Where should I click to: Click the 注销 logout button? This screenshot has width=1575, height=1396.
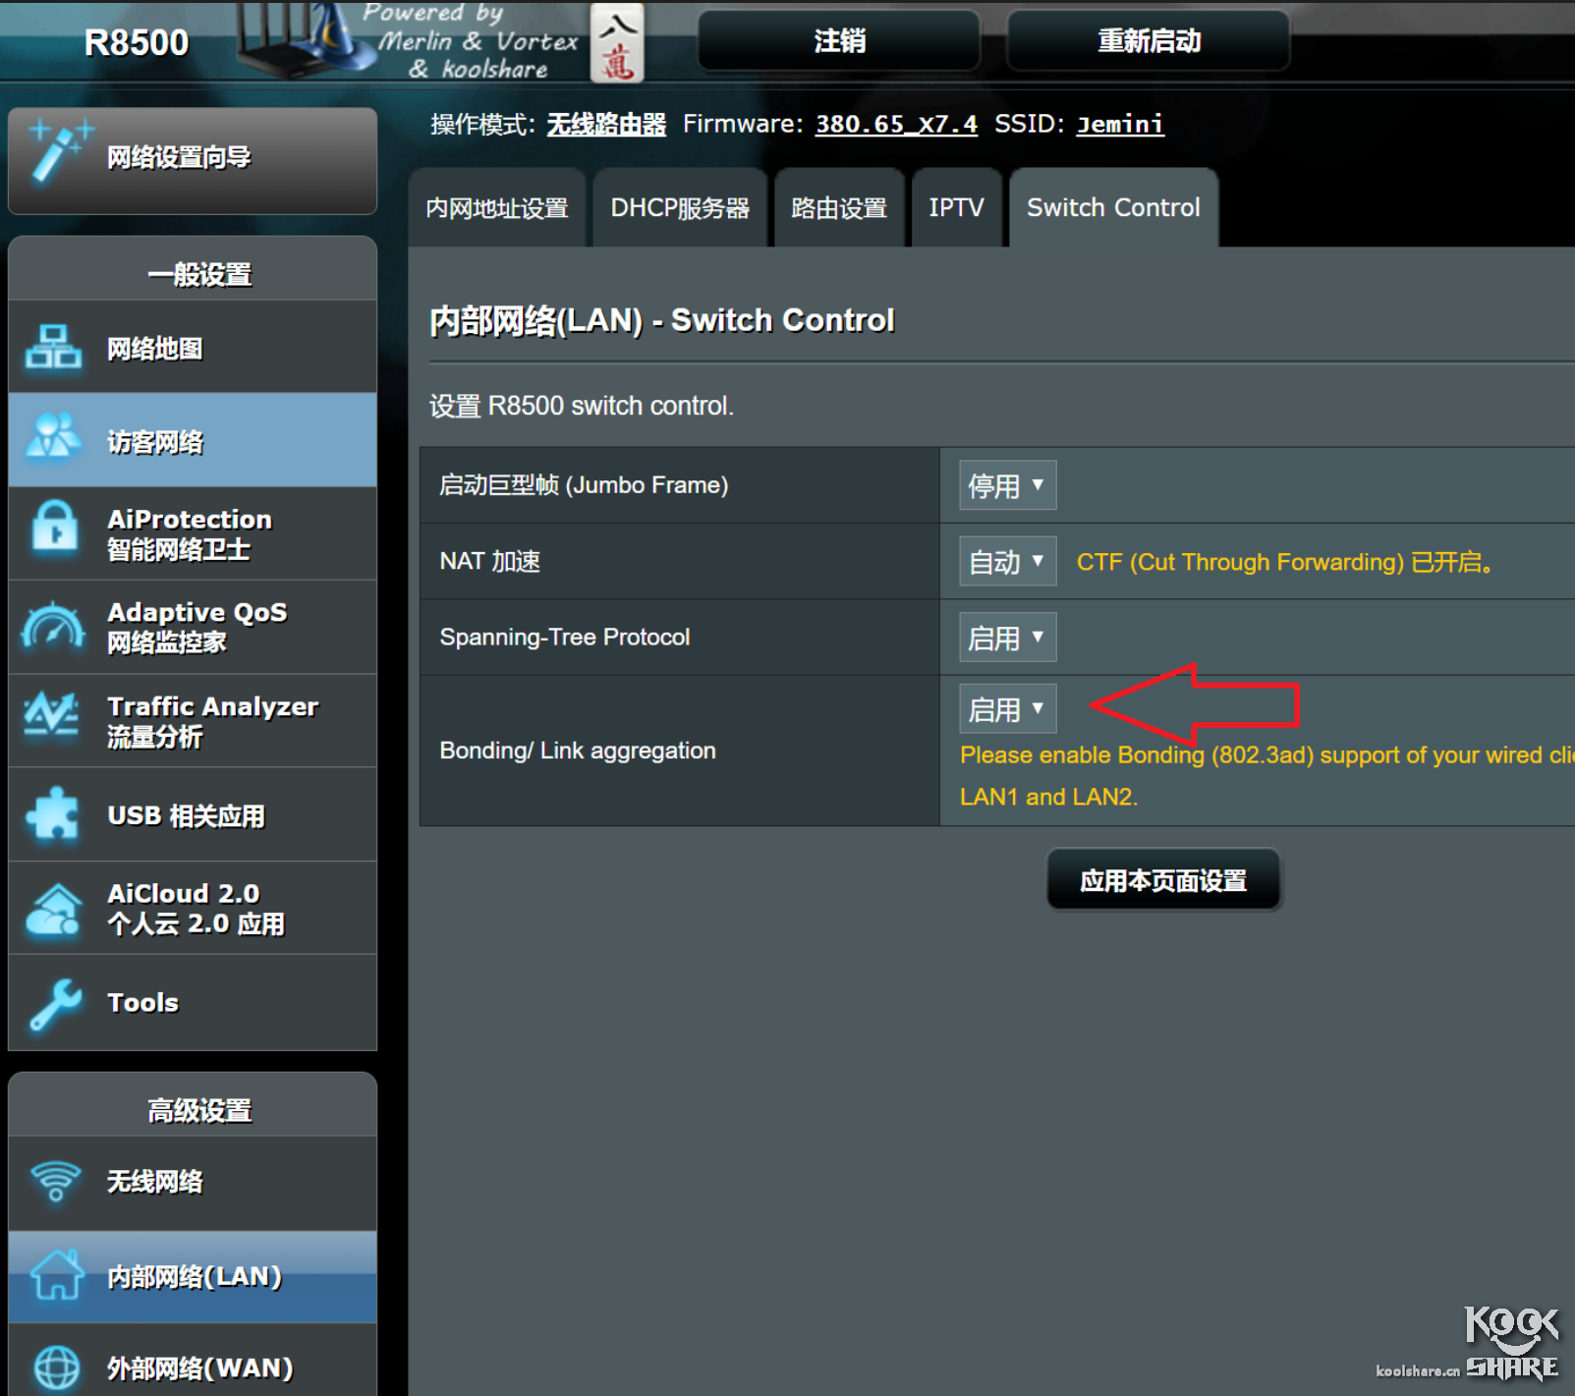(x=839, y=41)
